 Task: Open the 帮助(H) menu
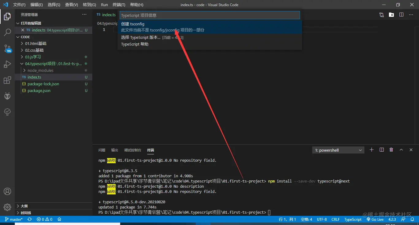coord(136,5)
